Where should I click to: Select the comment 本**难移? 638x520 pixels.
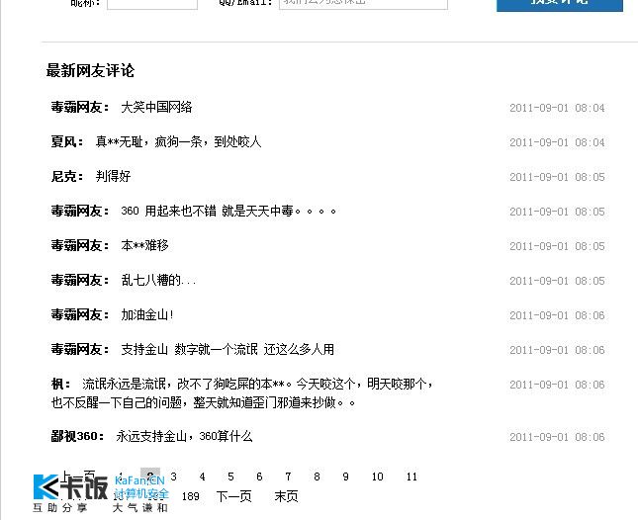pos(144,245)
